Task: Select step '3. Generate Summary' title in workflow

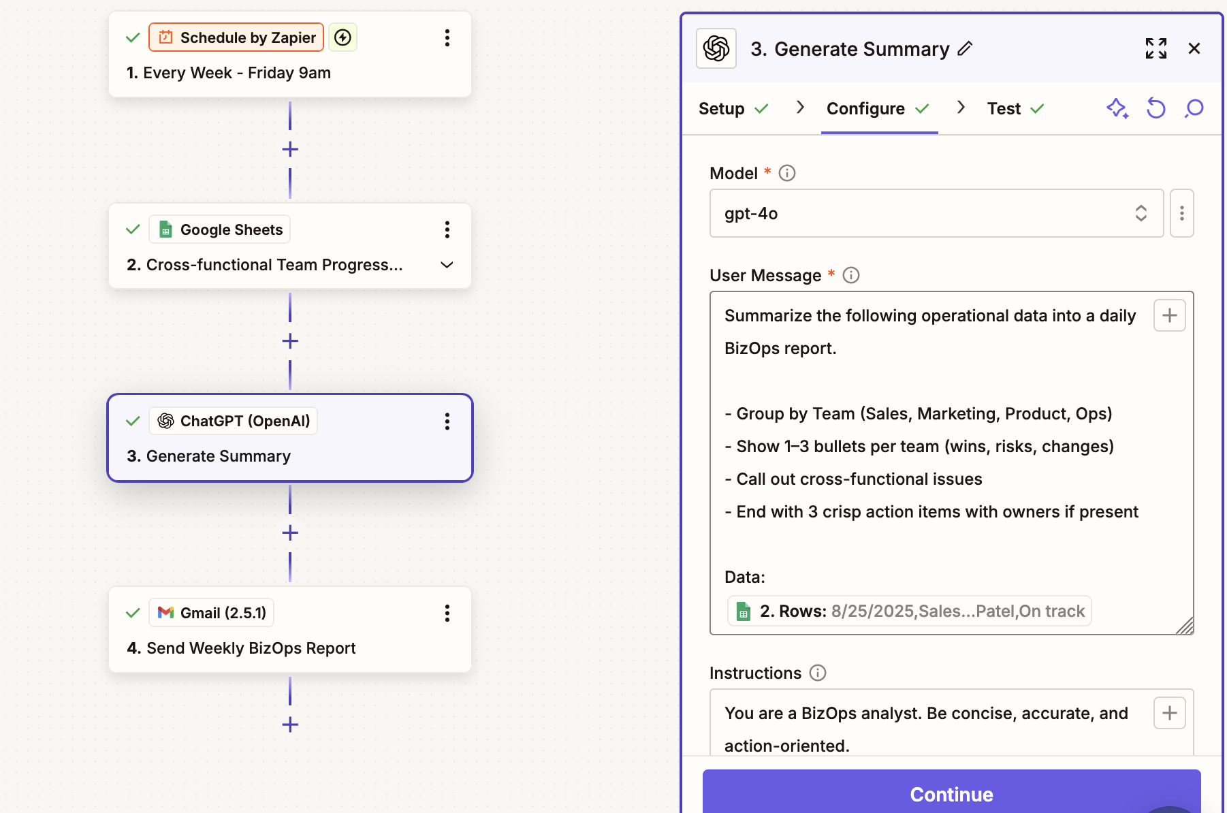Action: click(209, 456)
